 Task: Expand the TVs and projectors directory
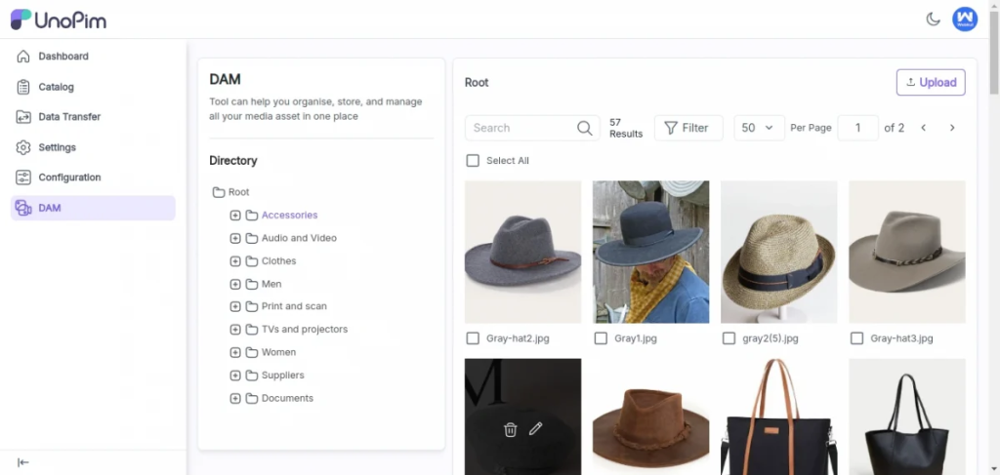tap(234, 330)
